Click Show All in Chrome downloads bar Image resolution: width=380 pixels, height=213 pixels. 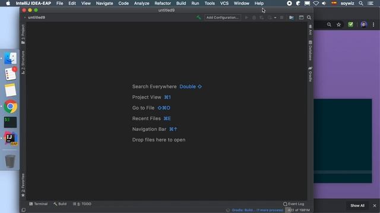(x=357, y=205)
